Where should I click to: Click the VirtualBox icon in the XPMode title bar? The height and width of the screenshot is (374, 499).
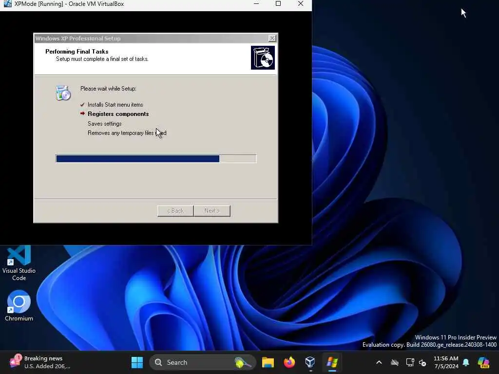8,3
